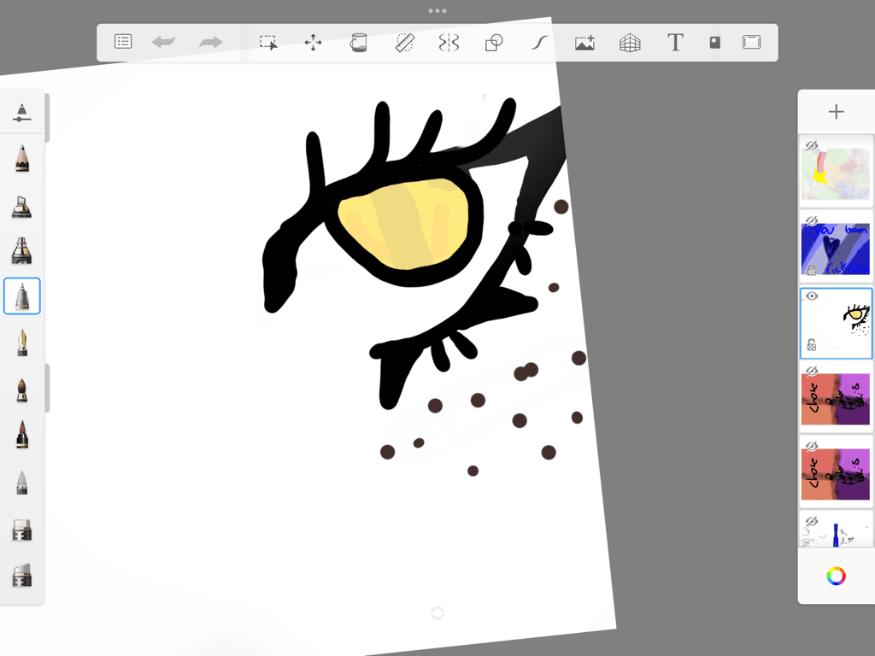Screen dimensions: 875x656
Task: Open the perspective grid tool
Action: pos(630,43)
